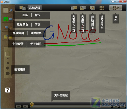
Task: Open help with the question mark icon
Action: (x=8, y=90)
